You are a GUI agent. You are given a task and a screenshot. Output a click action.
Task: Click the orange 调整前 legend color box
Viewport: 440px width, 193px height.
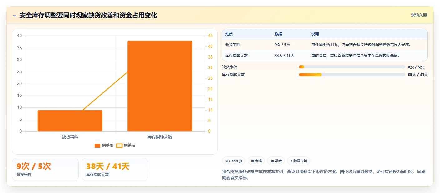(97, 145)
